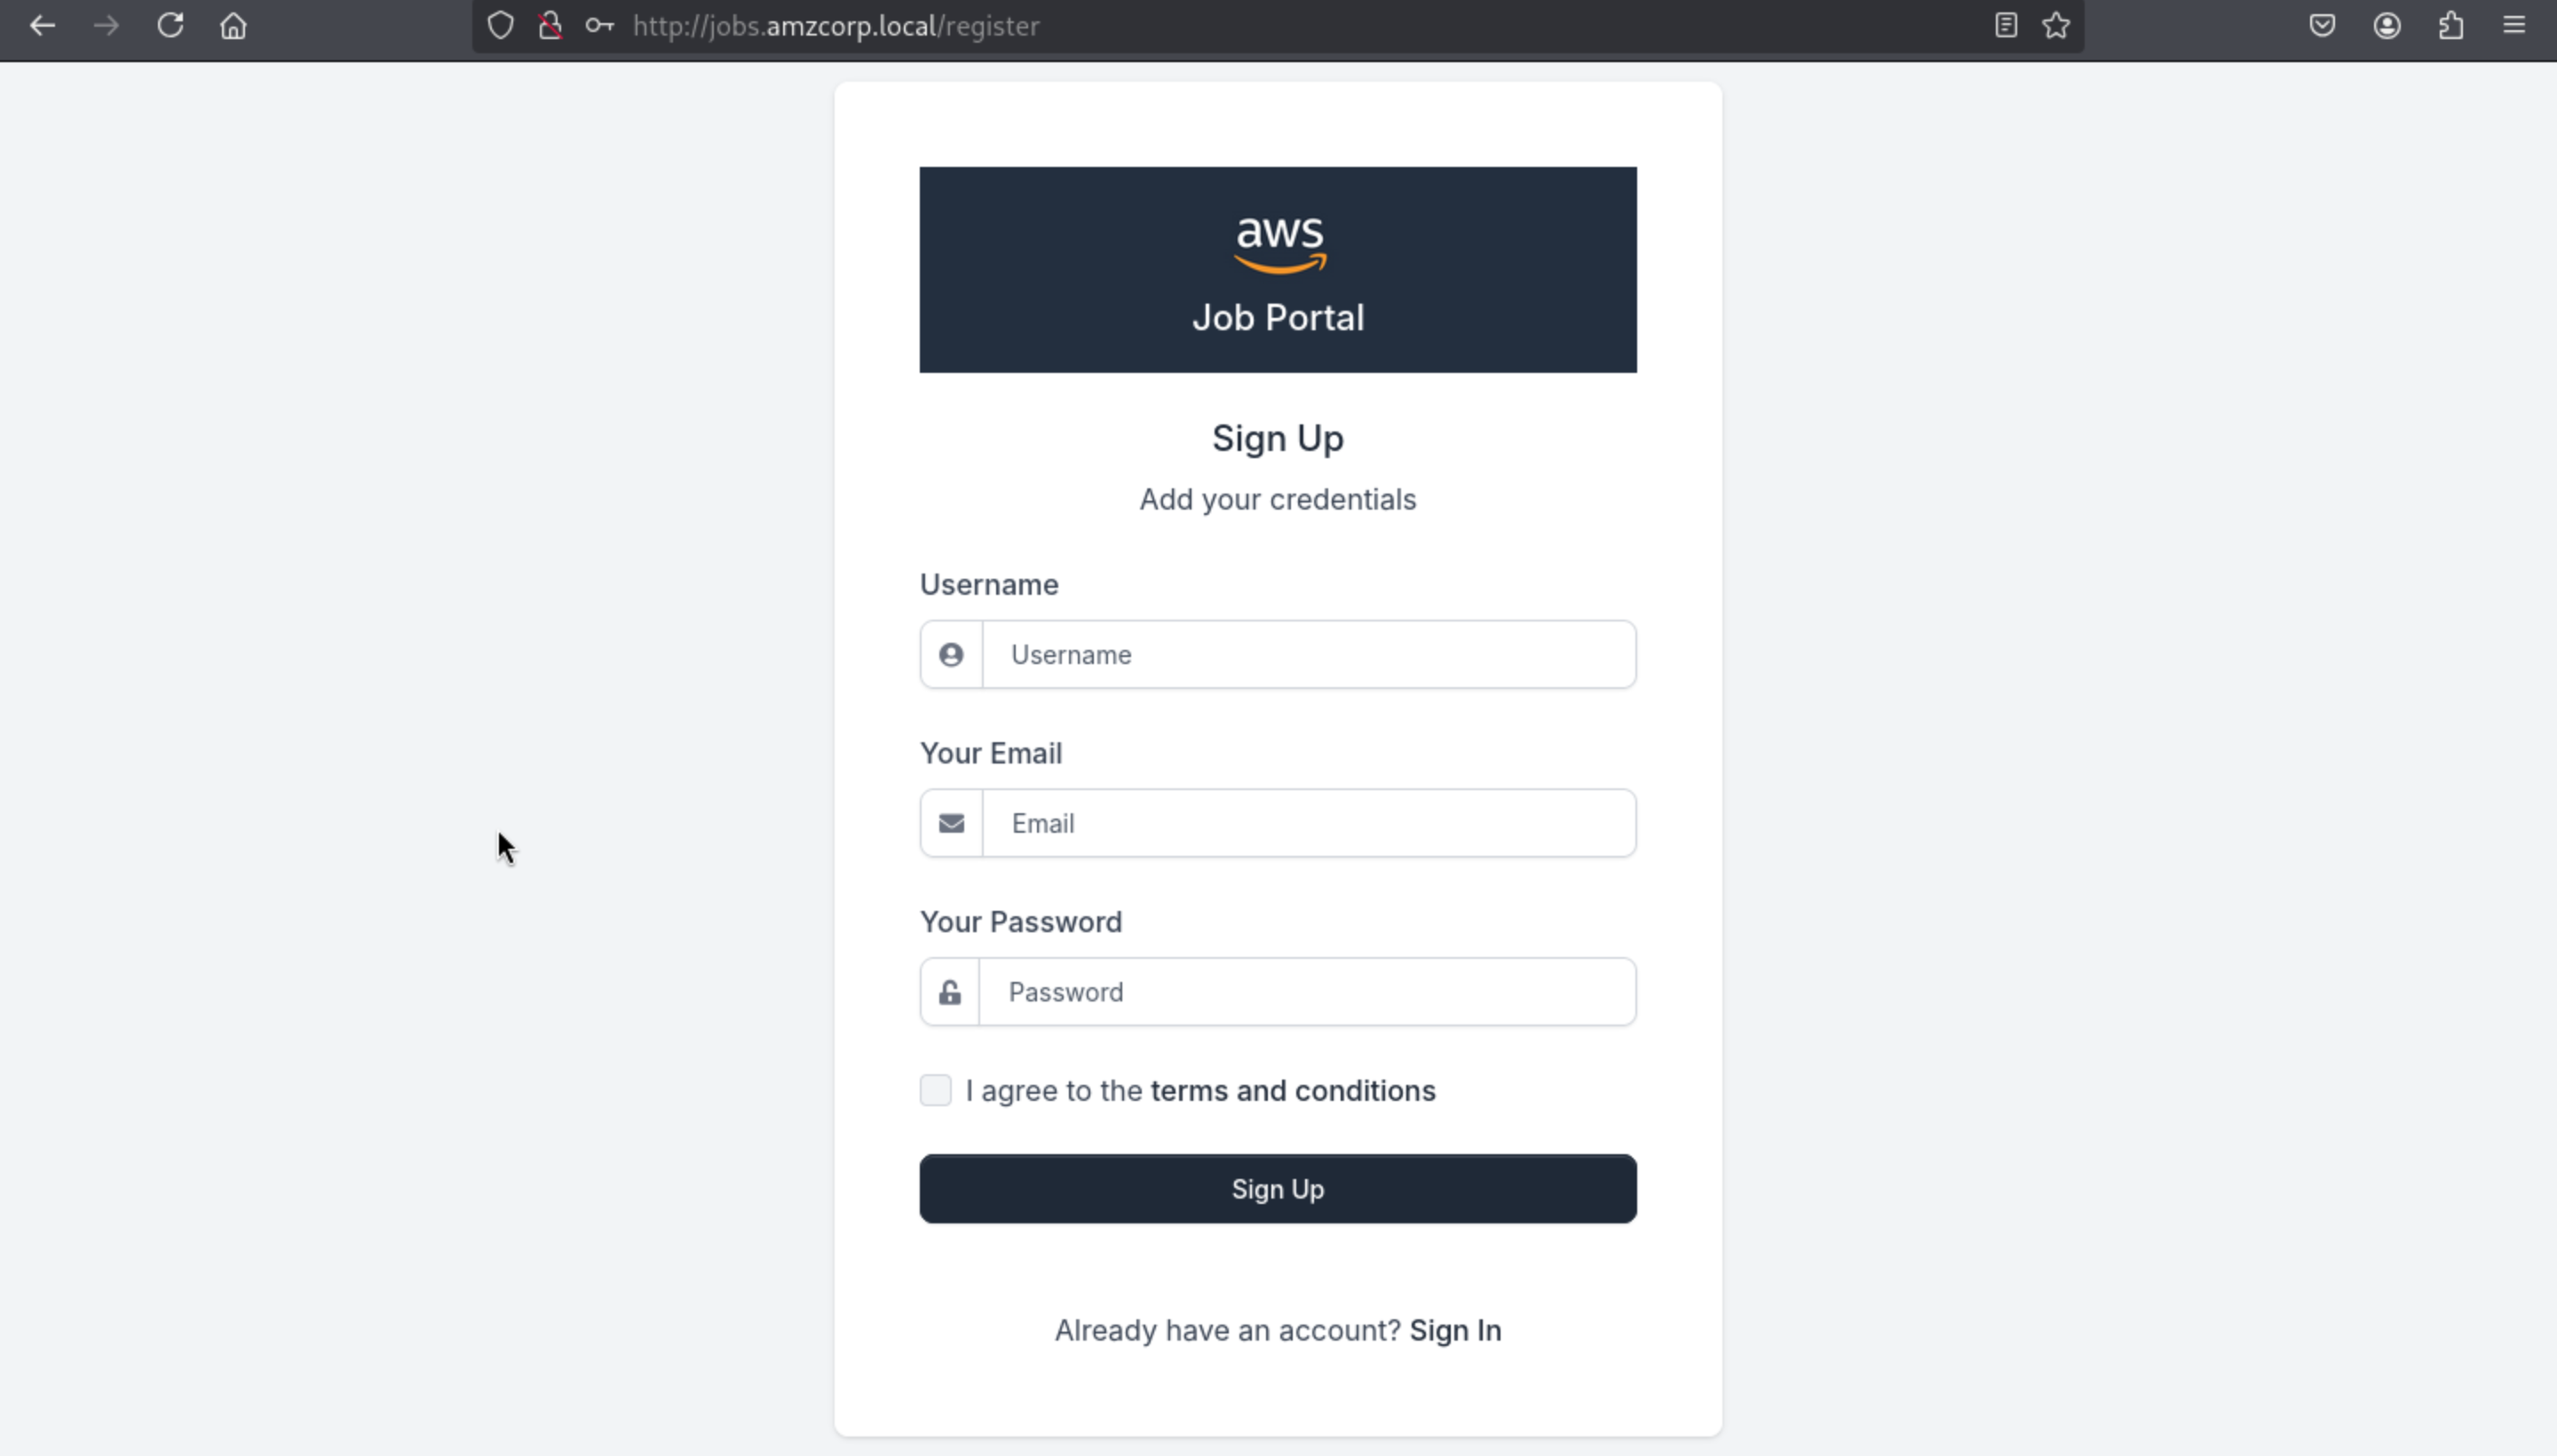Click the insecure connection padlock icon

coord(549,26)
